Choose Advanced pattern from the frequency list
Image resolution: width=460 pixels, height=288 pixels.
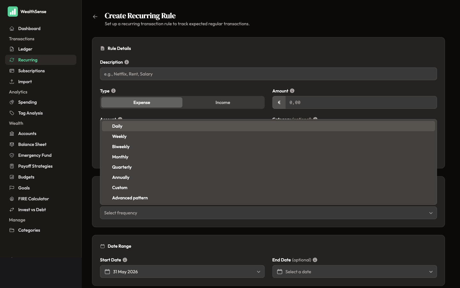point(268,198)
